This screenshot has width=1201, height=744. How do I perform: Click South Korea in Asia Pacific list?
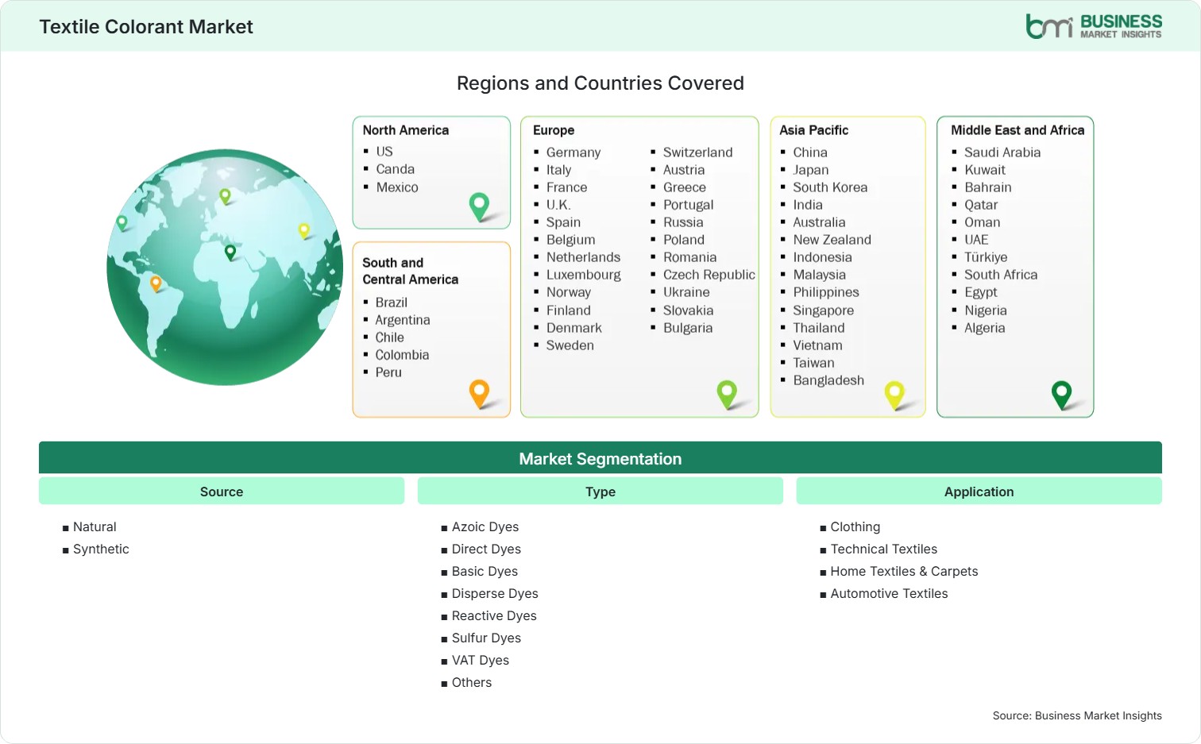coord(830,187)
